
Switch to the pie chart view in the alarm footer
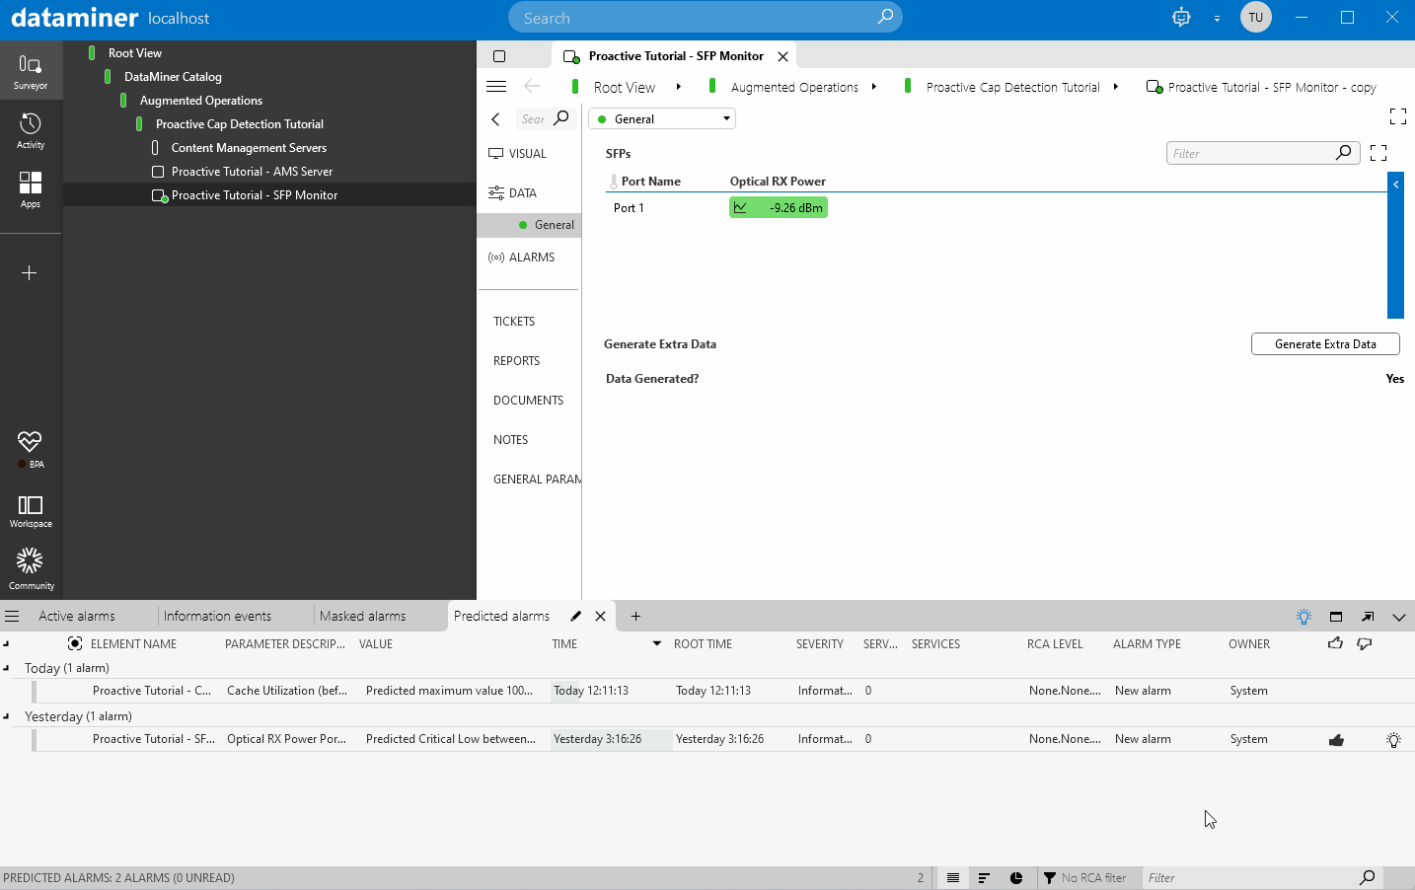1016,878
